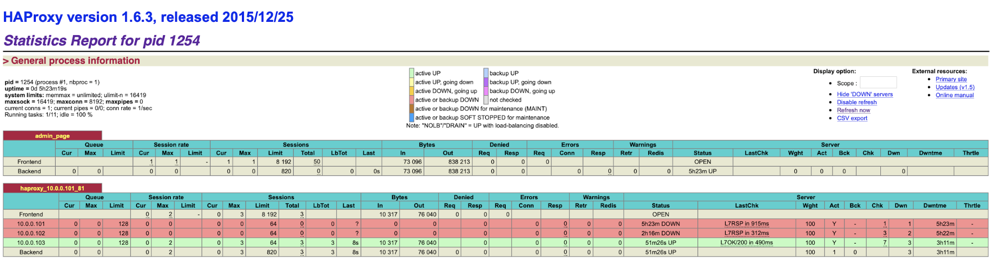Click the MAINT legend color swatch
Image resolution: width=993 pixels, height=265 pixels.
(x=411, y=108)
